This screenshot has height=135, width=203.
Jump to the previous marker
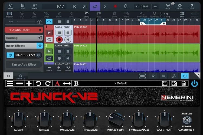tap(74, 6)
